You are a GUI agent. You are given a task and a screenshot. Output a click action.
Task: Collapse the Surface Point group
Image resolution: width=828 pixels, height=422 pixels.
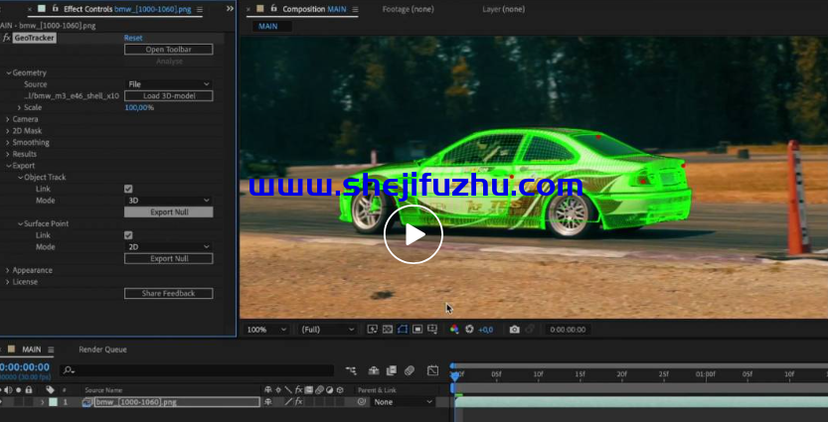[x=20, y=223]
